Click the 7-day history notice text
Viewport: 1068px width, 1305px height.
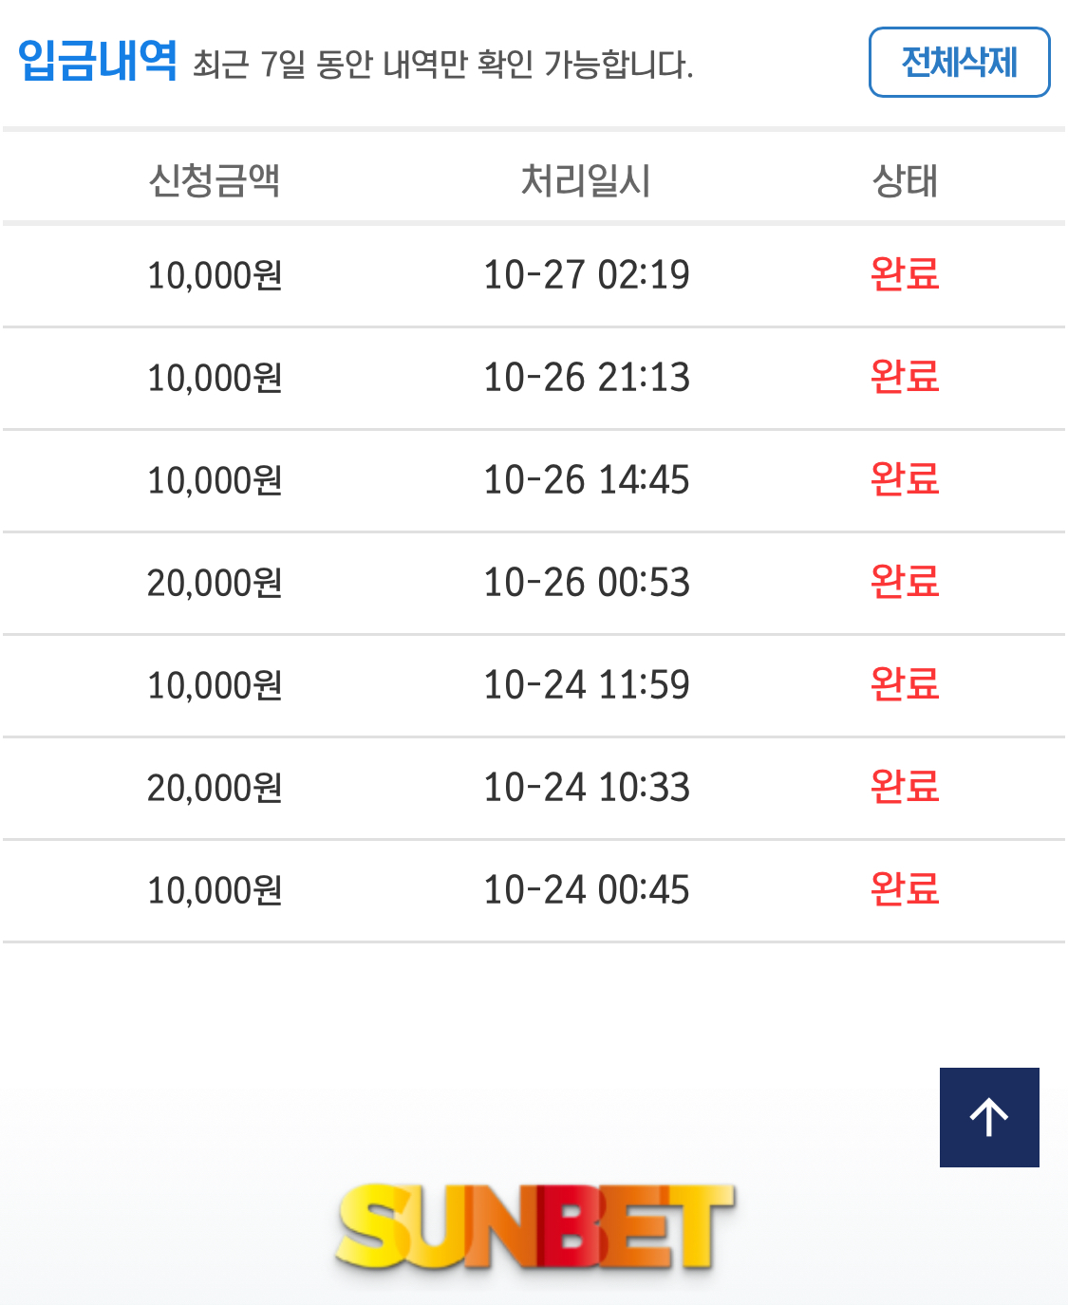pyautogui.click(x=442, y=65)
